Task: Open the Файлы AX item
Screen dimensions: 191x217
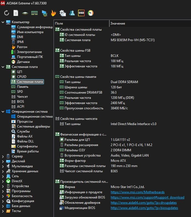Action: tap(22, 136)
